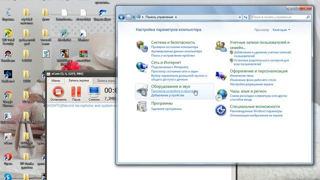Click Оптимизация изображения на экране link

(256, 115)
